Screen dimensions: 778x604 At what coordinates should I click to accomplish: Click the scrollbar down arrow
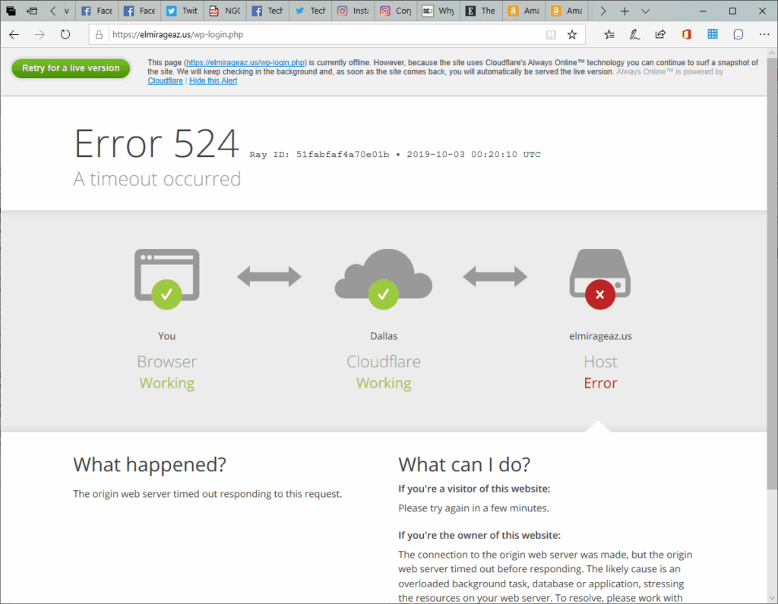772,599
